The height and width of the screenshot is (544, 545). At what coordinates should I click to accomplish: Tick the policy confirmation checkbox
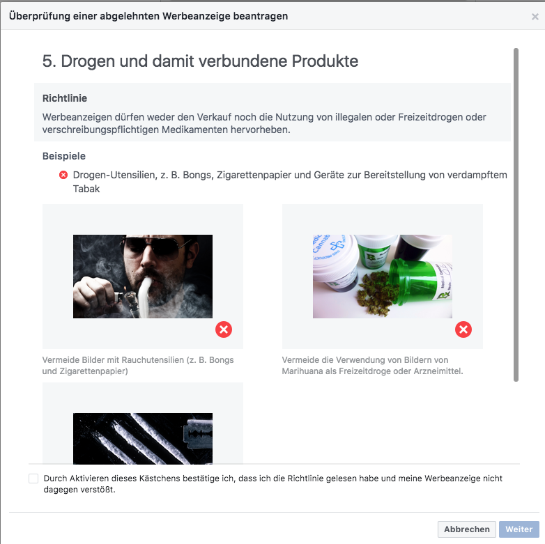(x=33, y=479)
